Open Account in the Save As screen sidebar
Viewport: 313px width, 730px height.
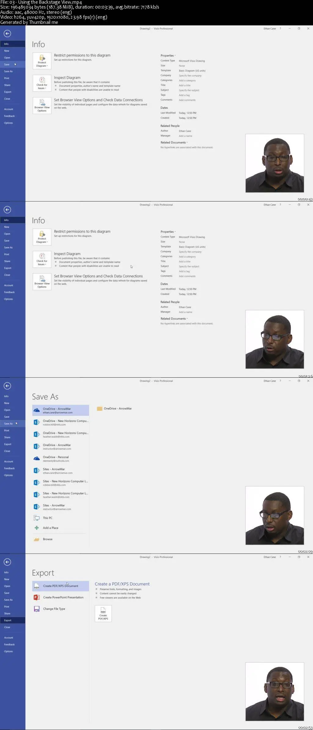coord(13,461)
